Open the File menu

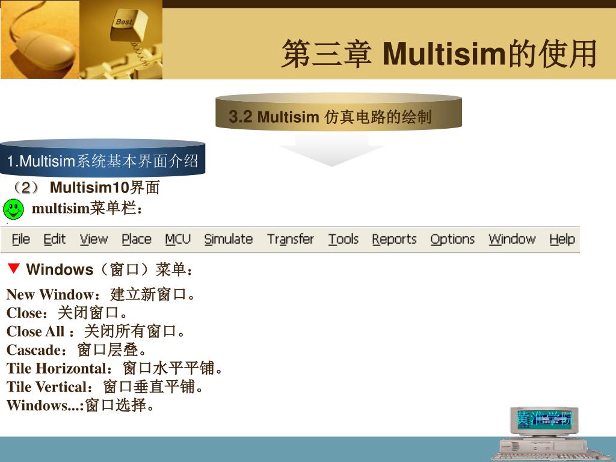(21, 239)
